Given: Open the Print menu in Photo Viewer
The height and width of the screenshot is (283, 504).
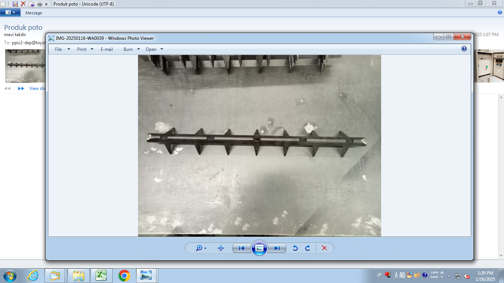Looking at the screenshot, I should pos(82,49).
